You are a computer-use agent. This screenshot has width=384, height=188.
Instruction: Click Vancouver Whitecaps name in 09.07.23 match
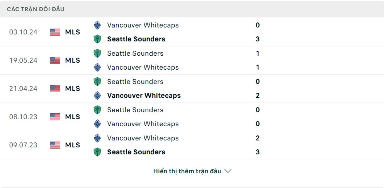143,138
